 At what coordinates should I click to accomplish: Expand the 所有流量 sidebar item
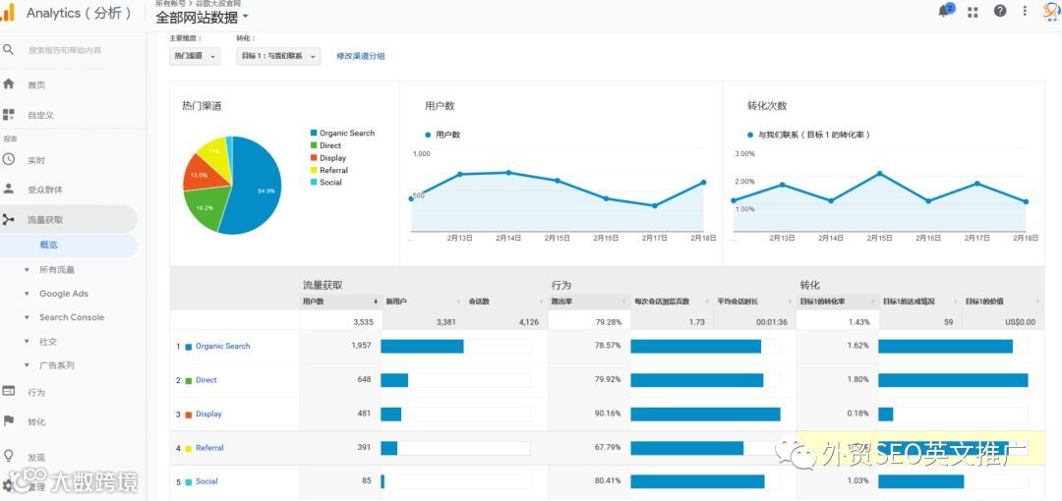point(27,269)
